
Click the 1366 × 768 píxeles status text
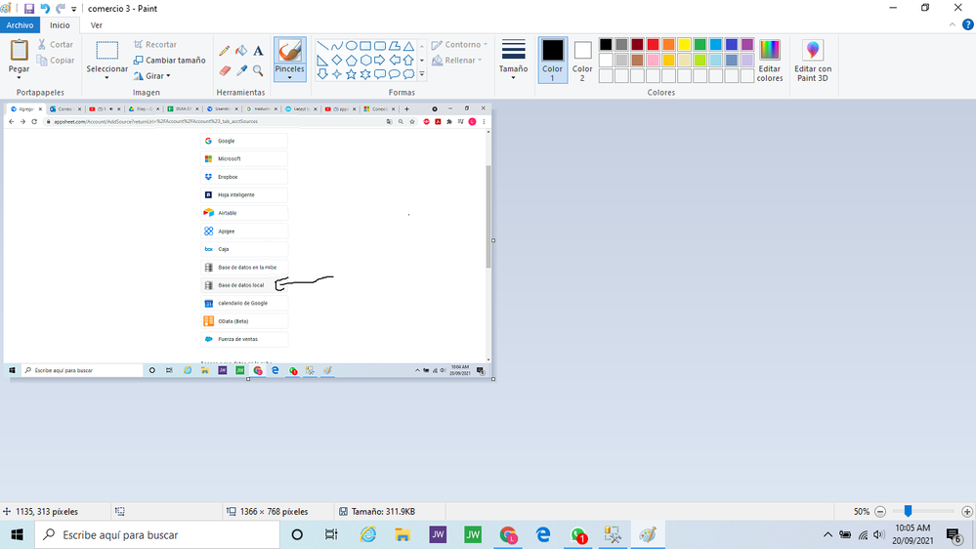(274, 512)
